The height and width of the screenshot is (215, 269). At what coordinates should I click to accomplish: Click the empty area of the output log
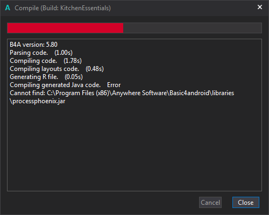pyautogui.click(x=134, y=147)
